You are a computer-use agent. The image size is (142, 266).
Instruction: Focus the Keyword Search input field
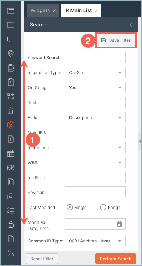[95, 57]
